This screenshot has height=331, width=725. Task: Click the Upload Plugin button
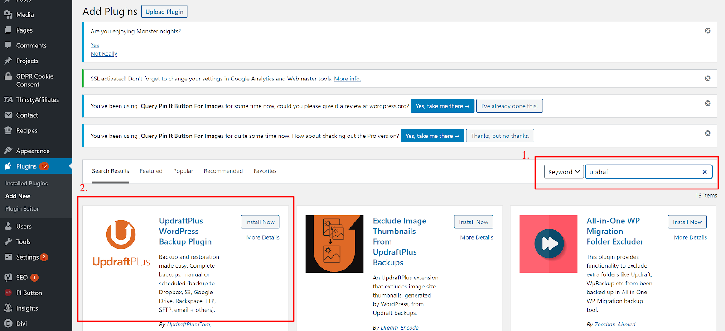(164, 12)
